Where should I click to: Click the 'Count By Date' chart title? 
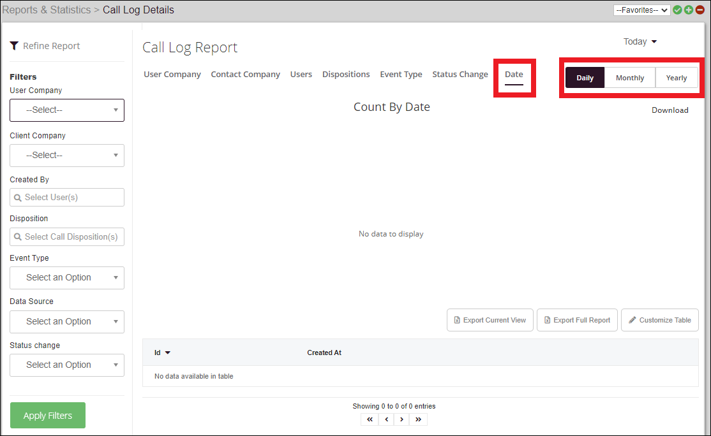click(x=392, y=107)
